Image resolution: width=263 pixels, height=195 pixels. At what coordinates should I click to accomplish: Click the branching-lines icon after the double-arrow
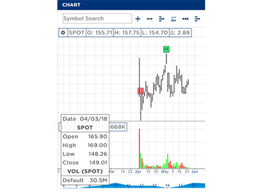[161, 19]
